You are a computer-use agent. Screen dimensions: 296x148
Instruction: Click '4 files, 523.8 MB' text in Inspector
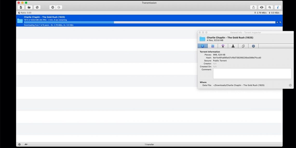(215, 41)
